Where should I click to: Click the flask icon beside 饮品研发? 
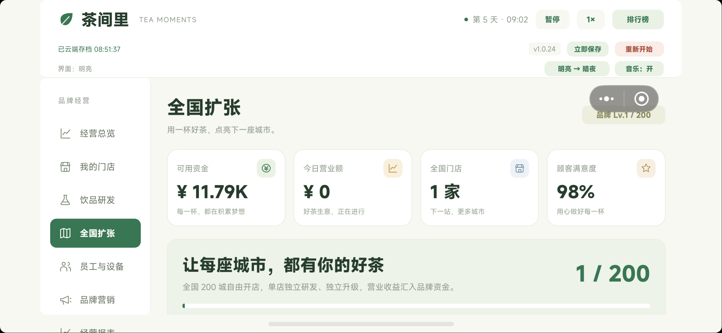[x=65, y=200]
